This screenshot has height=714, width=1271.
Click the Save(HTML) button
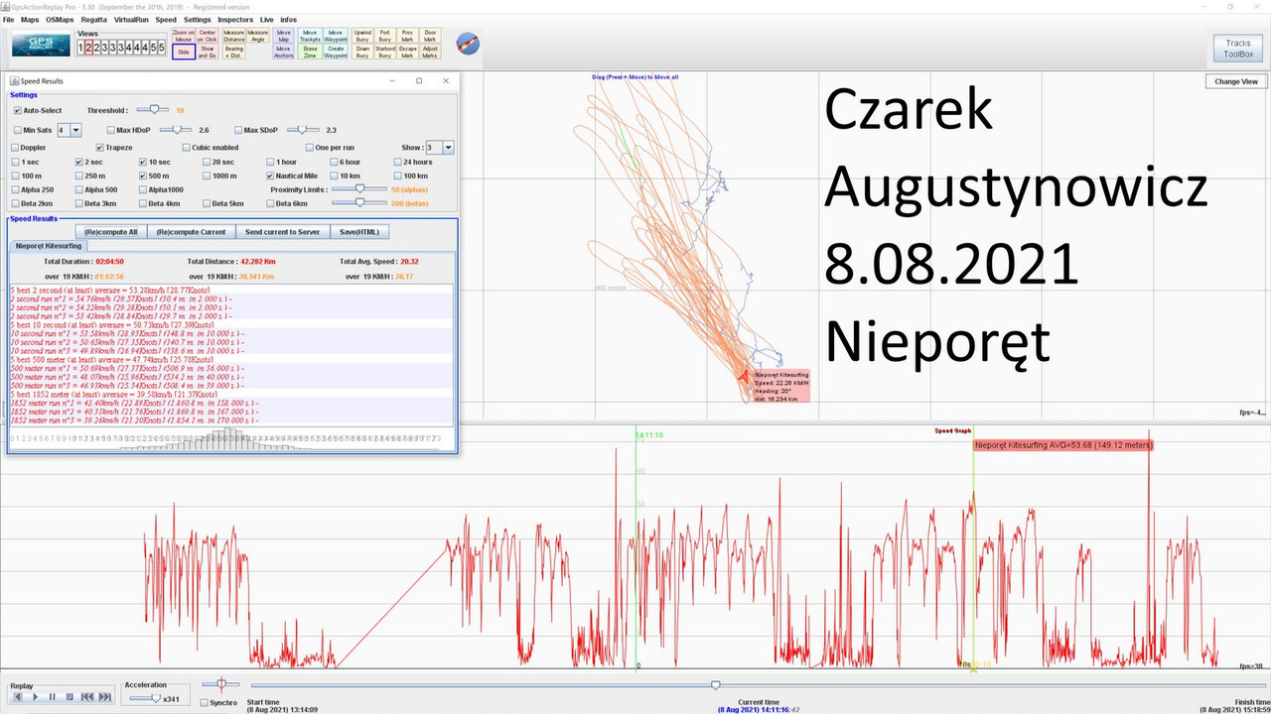(359, 231)
